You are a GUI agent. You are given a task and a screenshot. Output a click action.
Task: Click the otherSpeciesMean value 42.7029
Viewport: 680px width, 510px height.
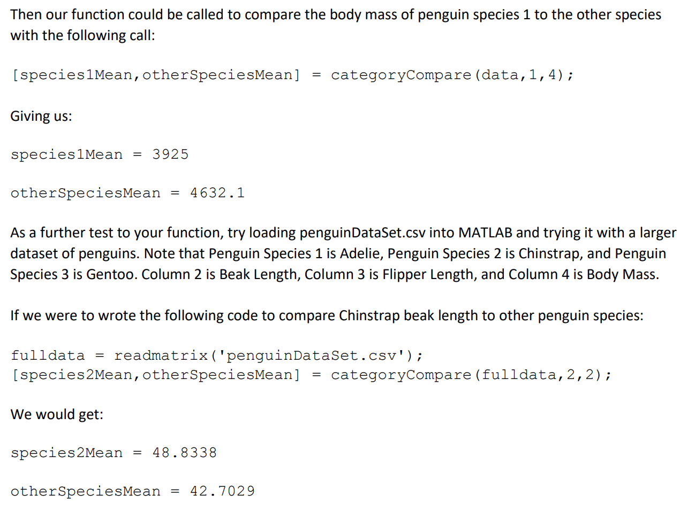223,491
